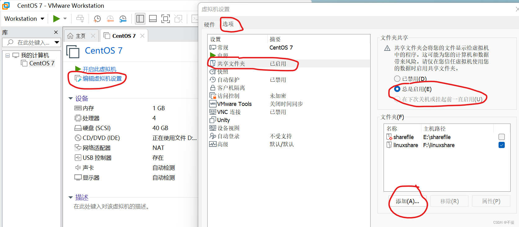
Task: Open the library search dropdown arrow
Action: pyautogui.click(x=57, y=42)
